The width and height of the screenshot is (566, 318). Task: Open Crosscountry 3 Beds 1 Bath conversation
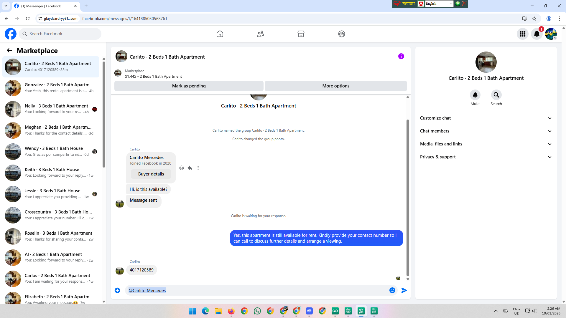point(51,215)
